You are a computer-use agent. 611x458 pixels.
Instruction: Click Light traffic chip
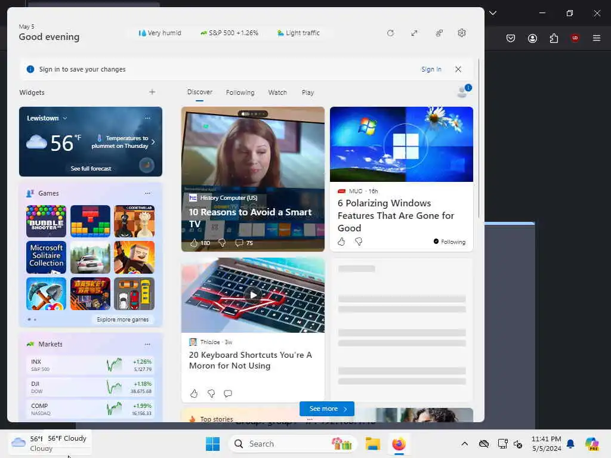[x=298, y=33]
